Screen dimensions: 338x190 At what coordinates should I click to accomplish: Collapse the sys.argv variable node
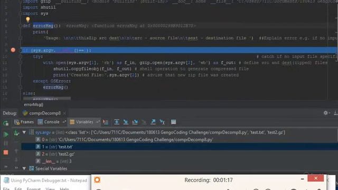pos(24,132)
